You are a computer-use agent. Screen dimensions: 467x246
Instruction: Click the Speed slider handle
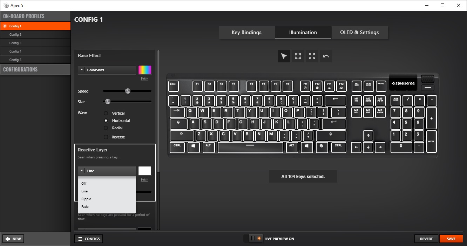pos(128,91)
